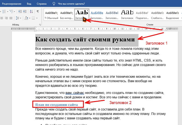Open the borders dropdown arrow
Viewport: 182px width, 125px height.
click(37, 18)
